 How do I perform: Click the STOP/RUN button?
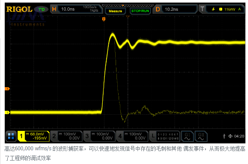click(140, 11)
